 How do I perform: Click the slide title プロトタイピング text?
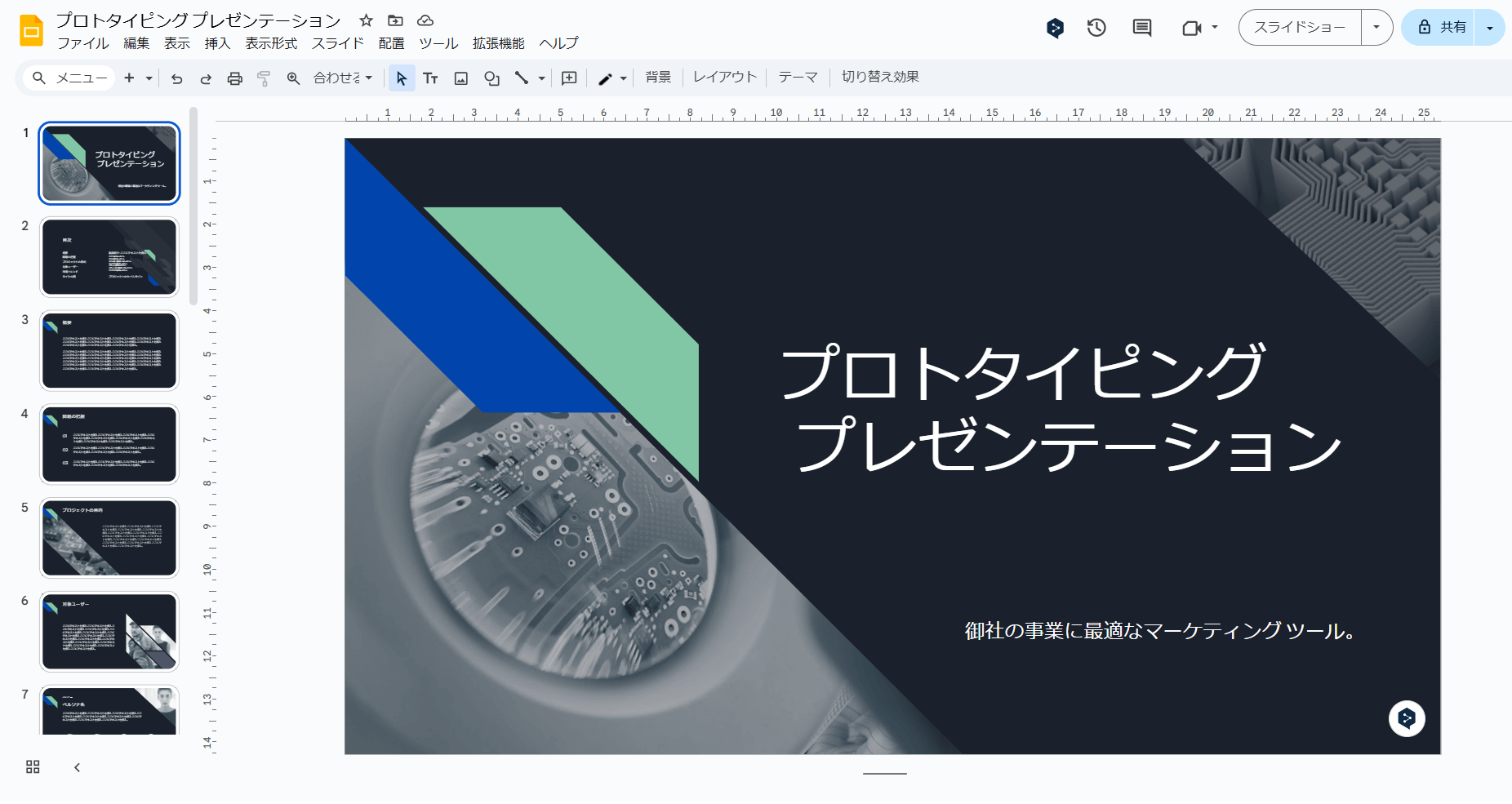(1024, 371)
